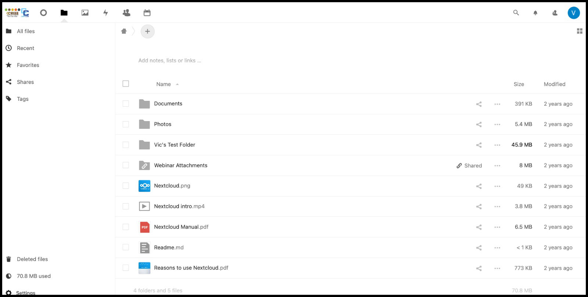Click the Shared link on Webinar Attachments
Image resolution: width=588 pixels, height=297 pixels.
pyautogui.click(x=469, y=166)
